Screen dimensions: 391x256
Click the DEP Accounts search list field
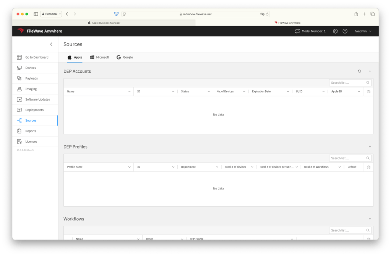tap(347, 83)
